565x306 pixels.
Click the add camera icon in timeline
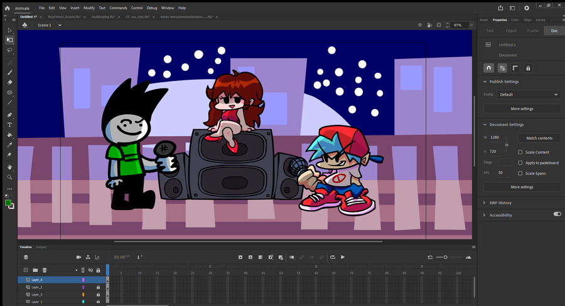click(78, 257)
